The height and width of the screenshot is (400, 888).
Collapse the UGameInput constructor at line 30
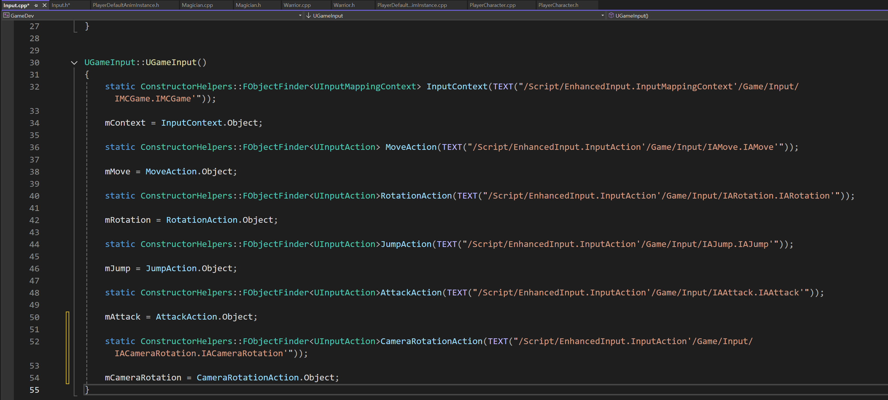[74, 63]
